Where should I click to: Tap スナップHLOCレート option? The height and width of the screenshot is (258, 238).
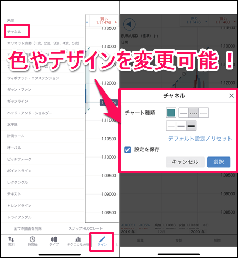point(86,228)
